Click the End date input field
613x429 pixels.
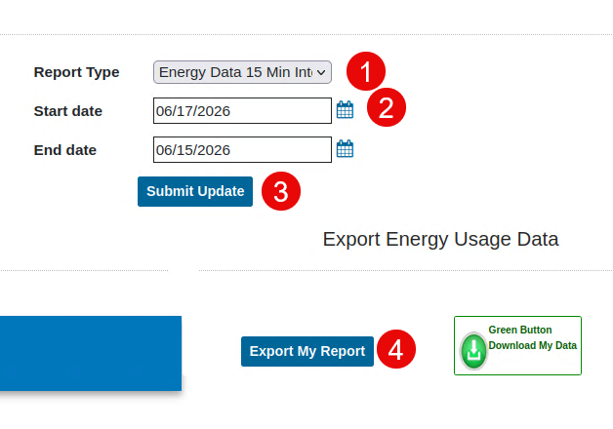(242, 150)
